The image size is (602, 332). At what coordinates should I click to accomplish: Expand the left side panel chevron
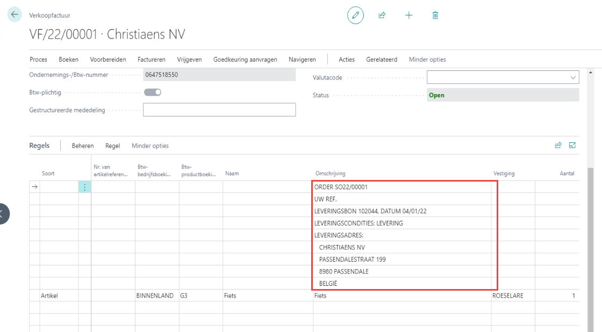pyautogui.click(x=3, y=213)
